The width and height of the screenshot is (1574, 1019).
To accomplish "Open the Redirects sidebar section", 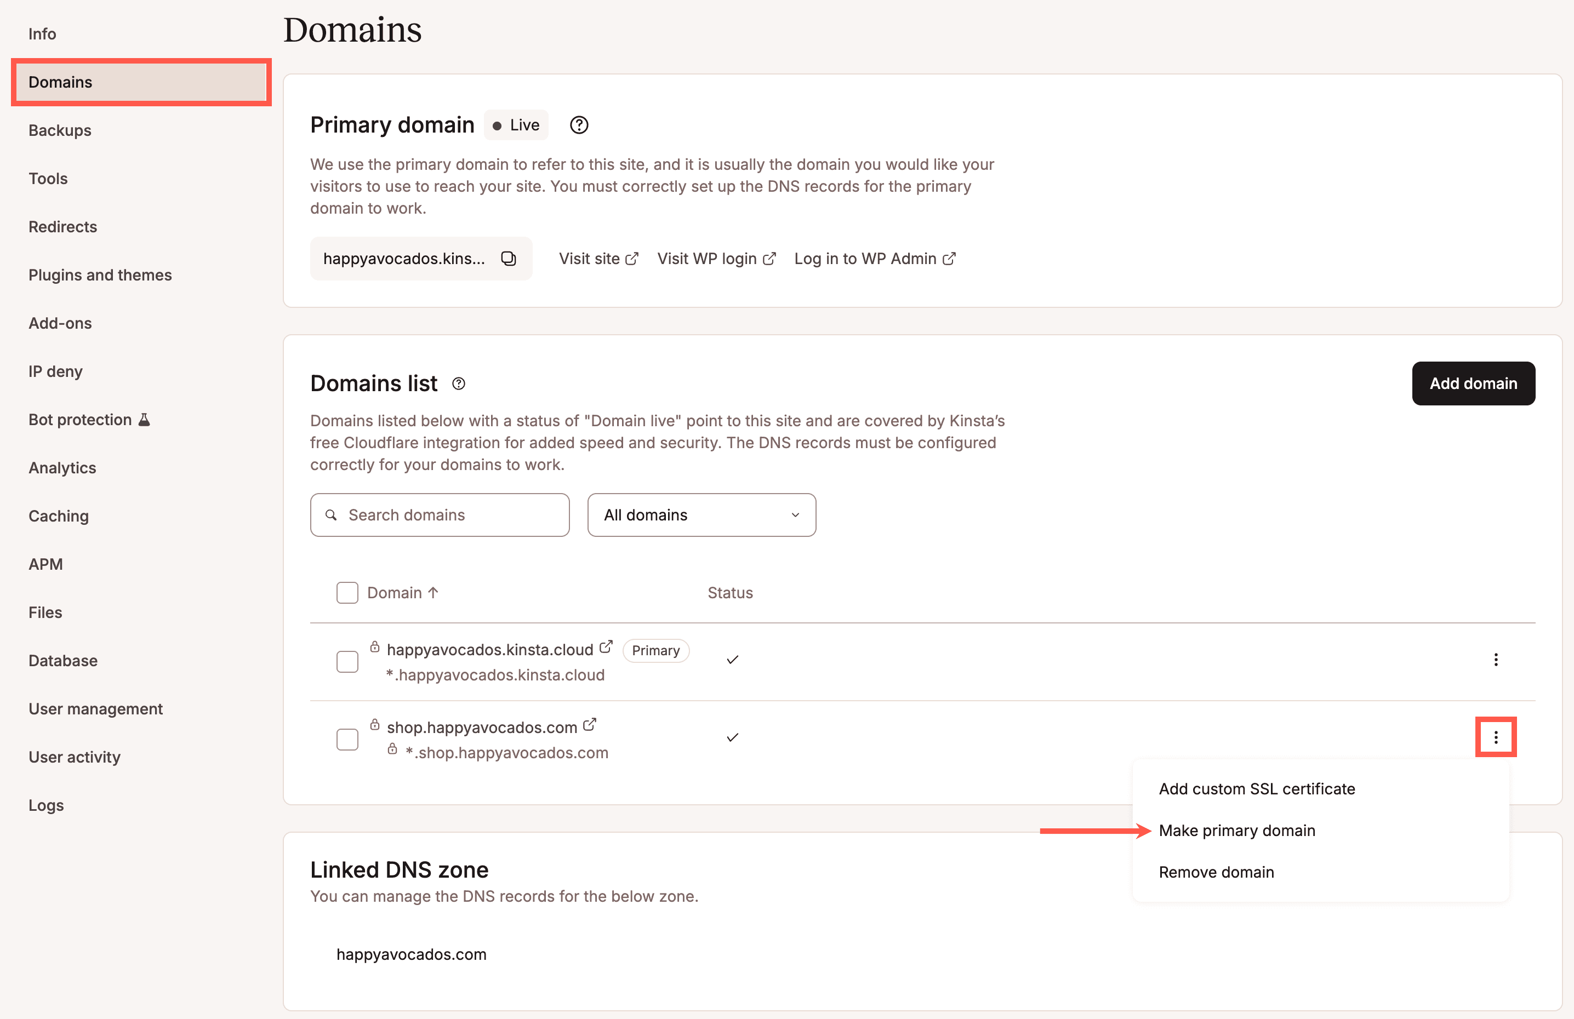I will point(63,227).
